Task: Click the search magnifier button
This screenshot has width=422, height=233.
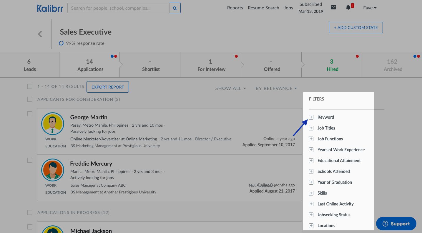Action: tap(175, 8)
